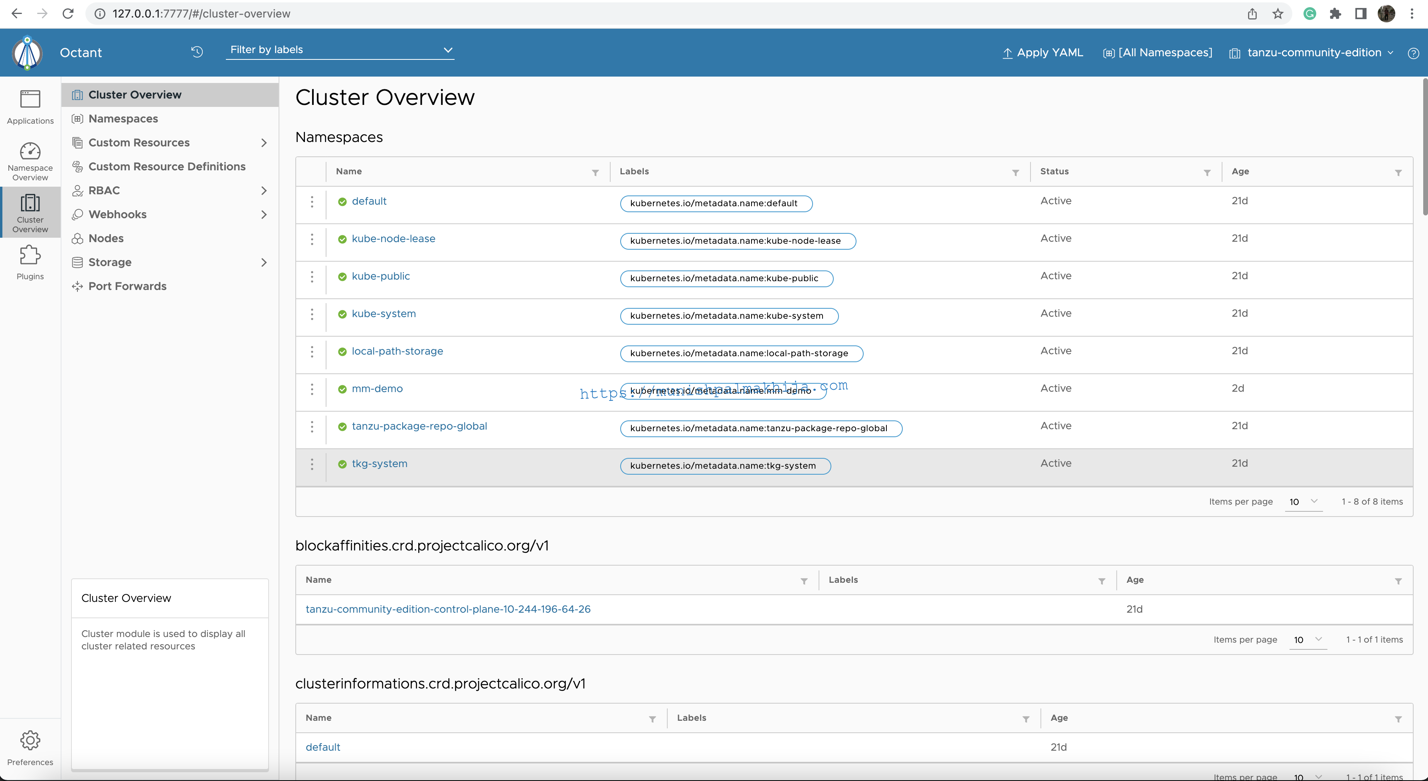The image size is (1428, 781).
Task: Bookmark this page with the star icon
Action: tap(1278, 14)
